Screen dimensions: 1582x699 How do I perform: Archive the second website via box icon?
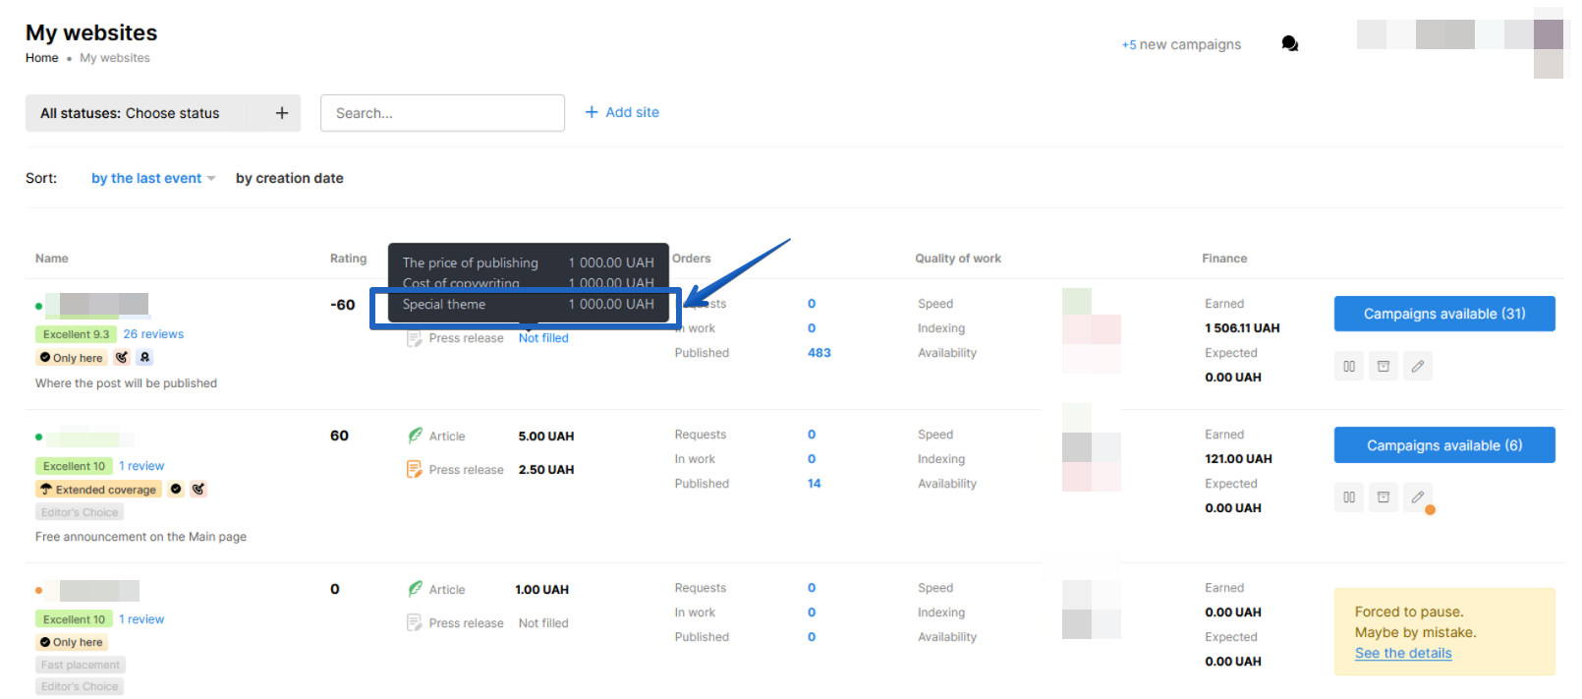pyautogui.click(x=1384, y=497)
